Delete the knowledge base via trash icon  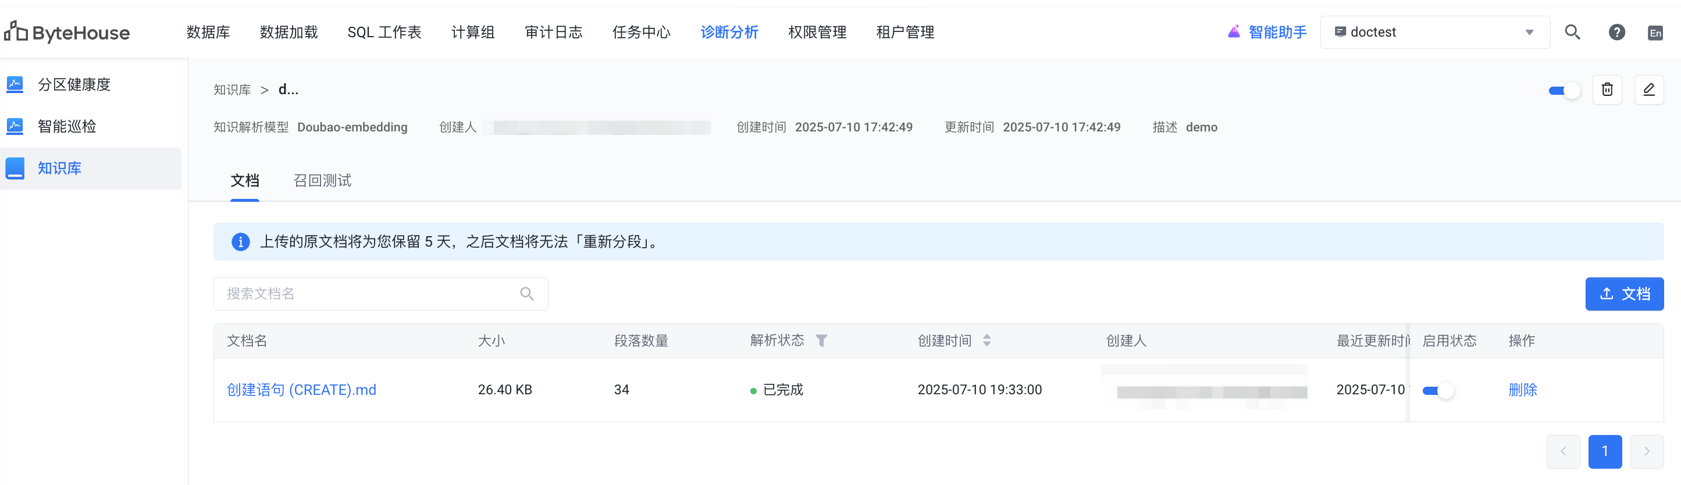tap(1607, 90)
